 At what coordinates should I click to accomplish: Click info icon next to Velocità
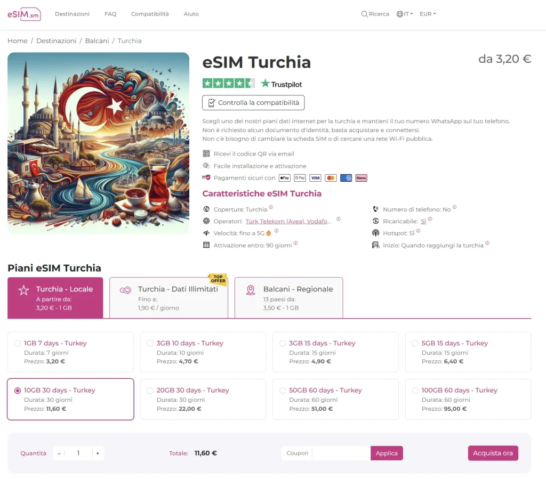(276, 231)
